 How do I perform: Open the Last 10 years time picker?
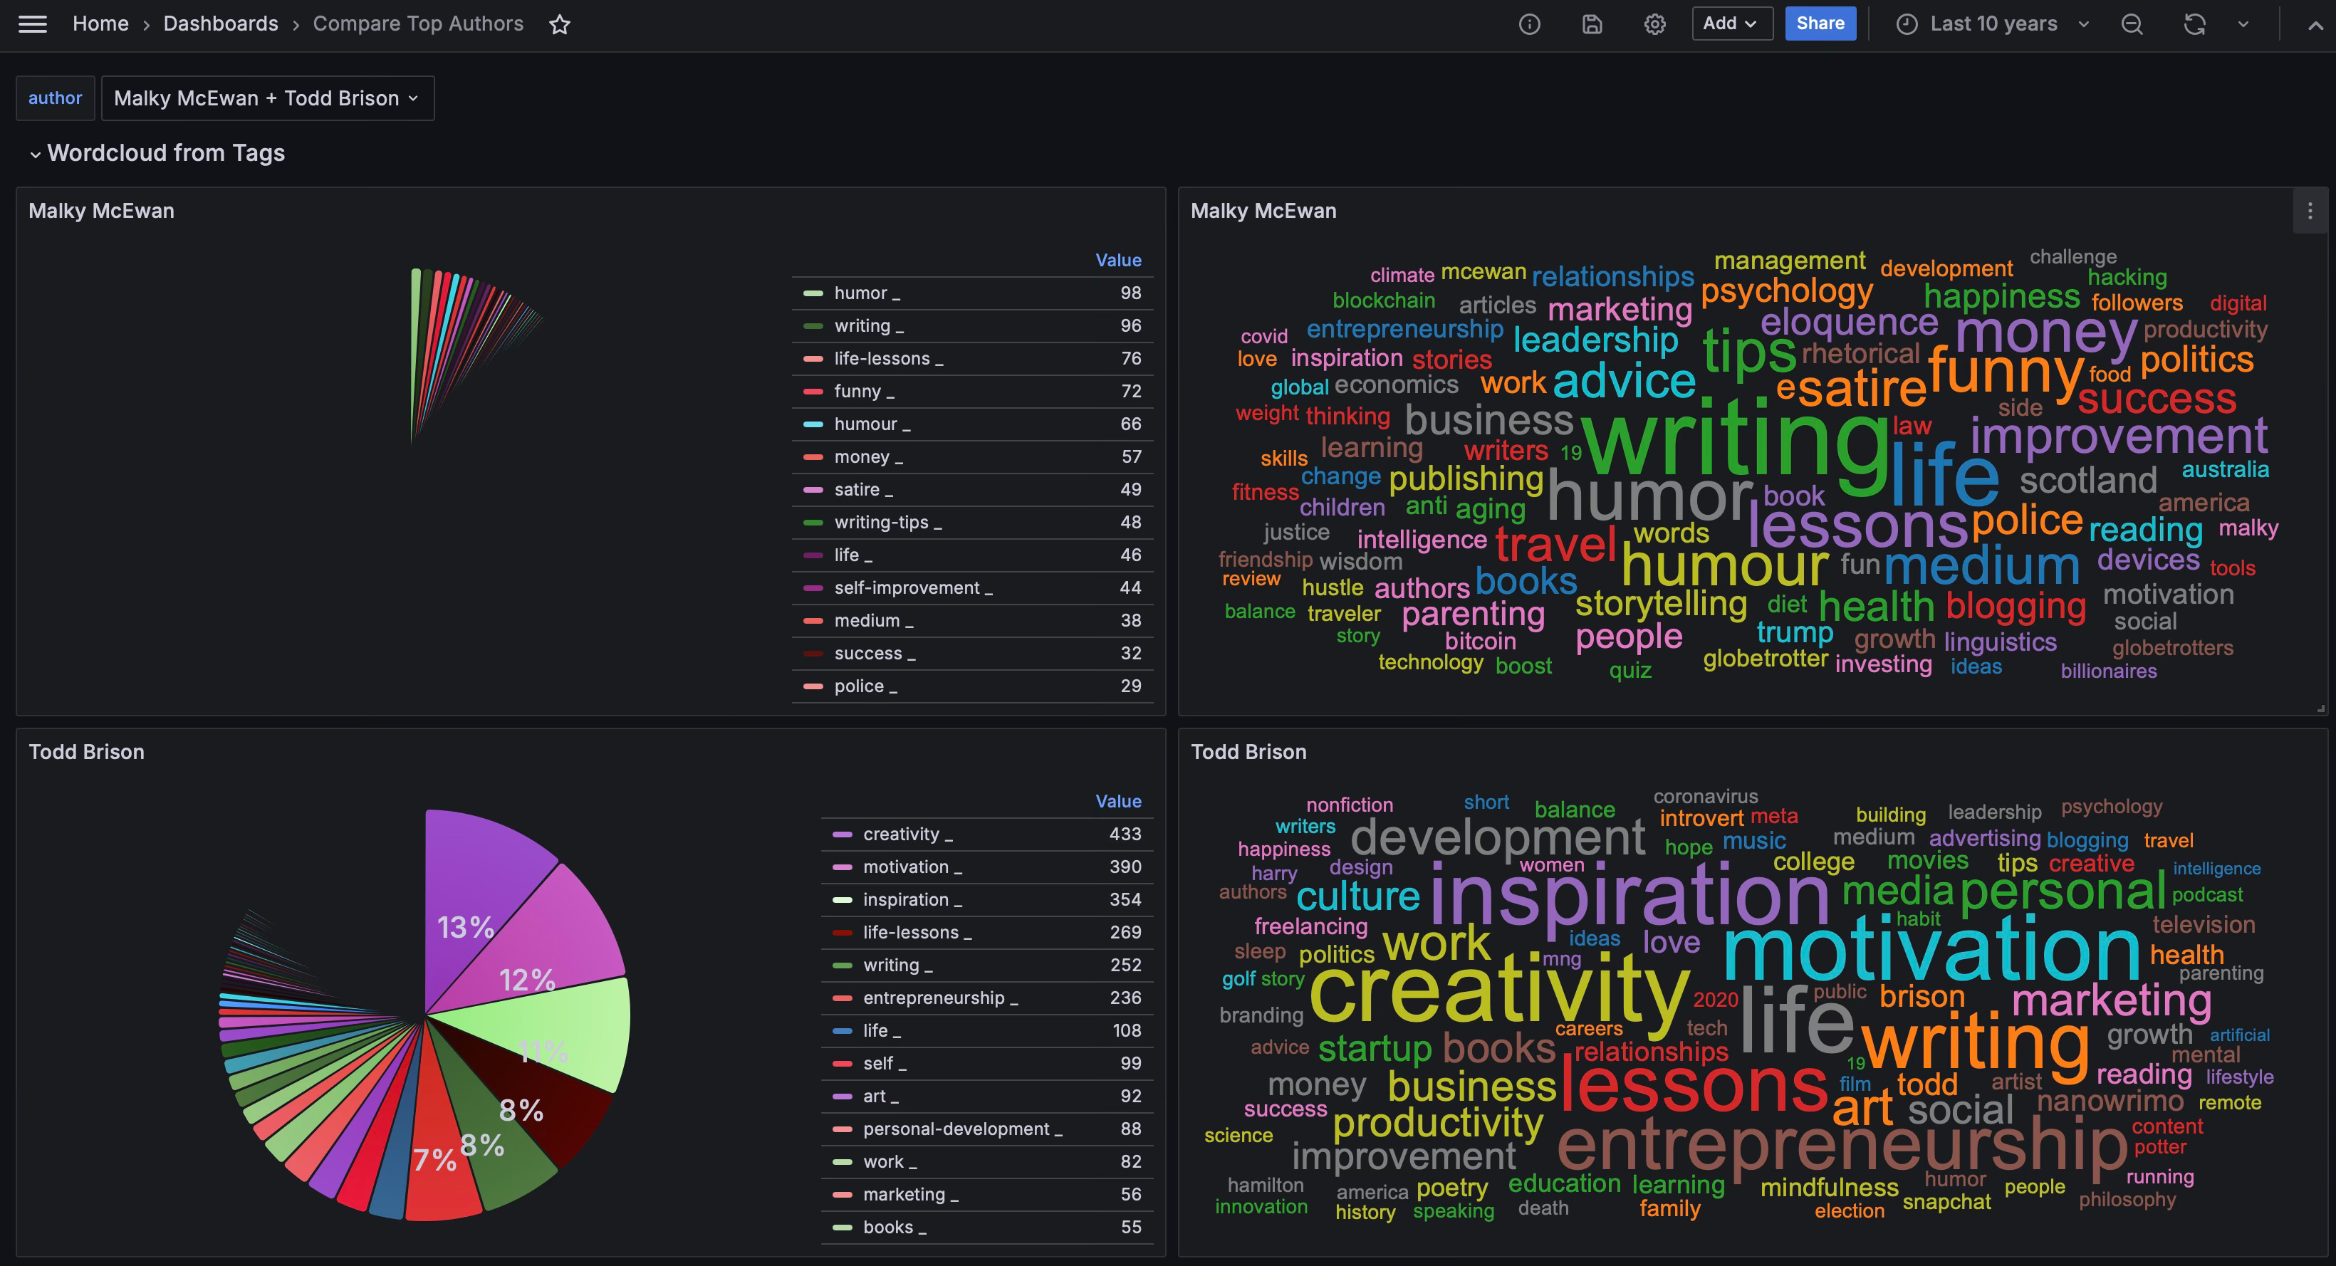coord(1992,24)
